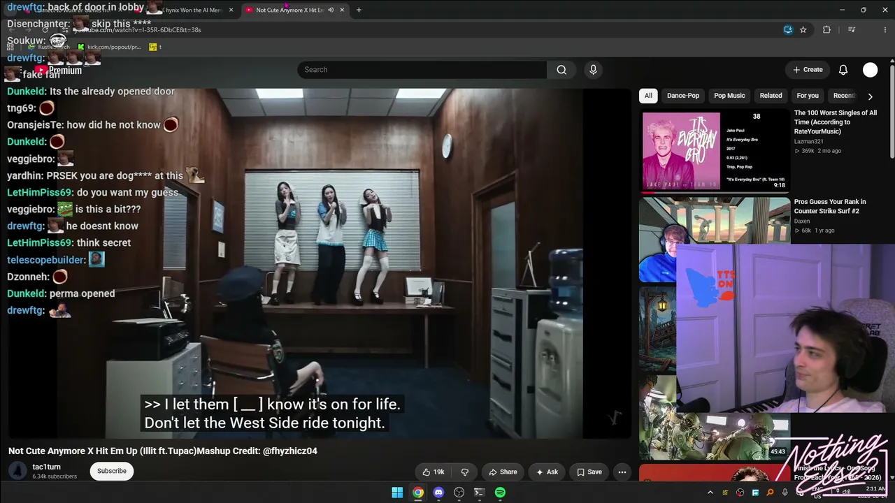
Task: Select the 'All' filter chip
Action: tap(648, 96)
